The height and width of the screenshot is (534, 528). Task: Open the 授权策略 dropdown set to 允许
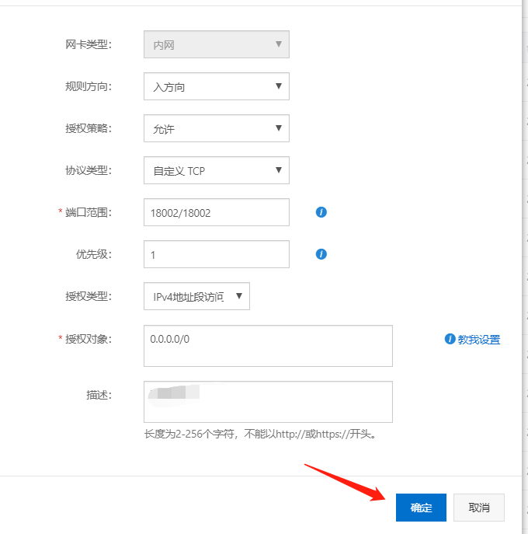tap(217, 128)
